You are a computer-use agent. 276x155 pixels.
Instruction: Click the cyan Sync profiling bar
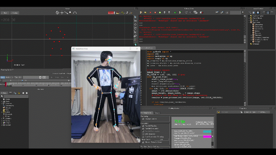coord(207,131)
